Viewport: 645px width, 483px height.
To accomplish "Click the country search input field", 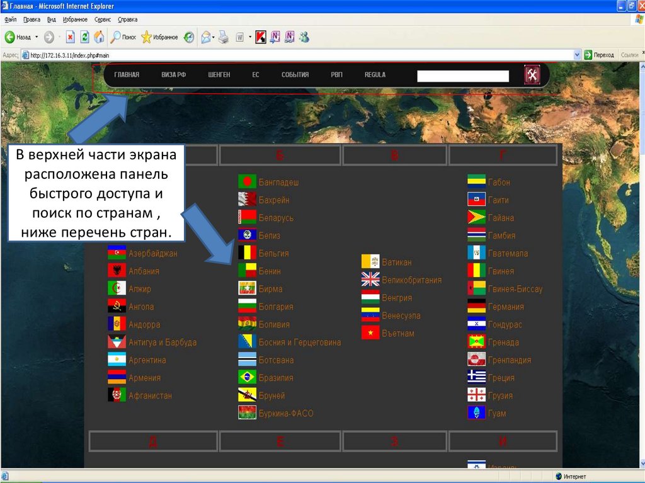I will click(463, 76).
